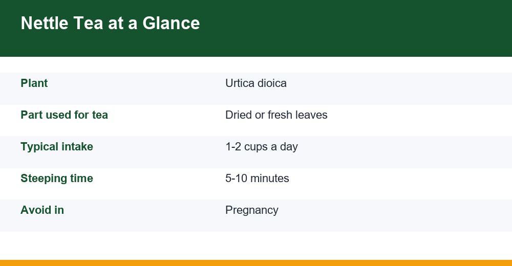Click the dark green header banner
The height and width of the screenshot is (266, 512).
click(x=256, y=29)
